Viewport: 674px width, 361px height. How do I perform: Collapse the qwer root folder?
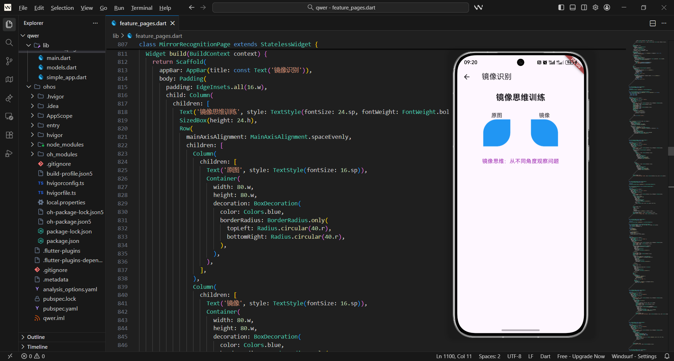(x=23, y=36)
